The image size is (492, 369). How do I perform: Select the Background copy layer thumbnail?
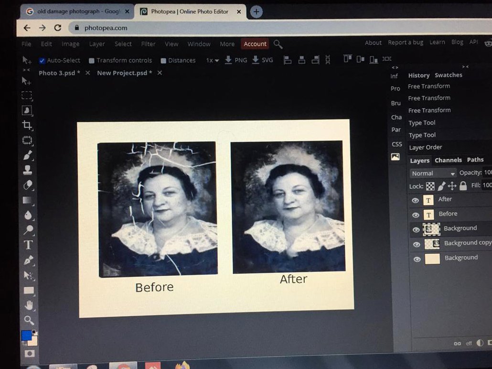pyautogui.click(x=432, y=244)
